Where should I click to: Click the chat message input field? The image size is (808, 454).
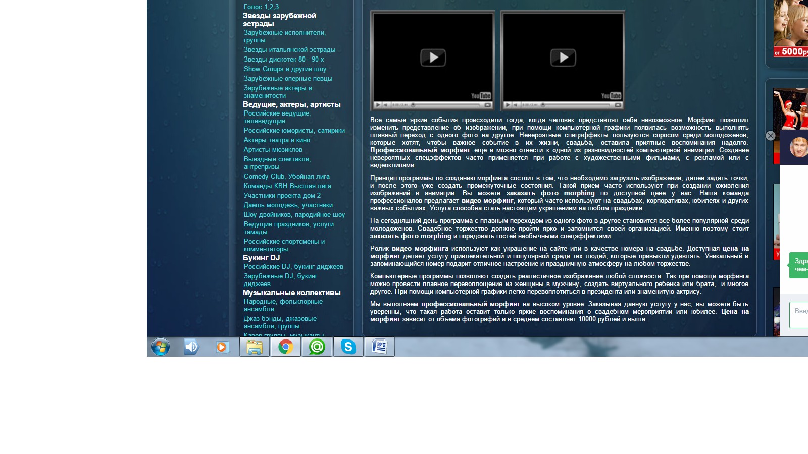point(799,315)
